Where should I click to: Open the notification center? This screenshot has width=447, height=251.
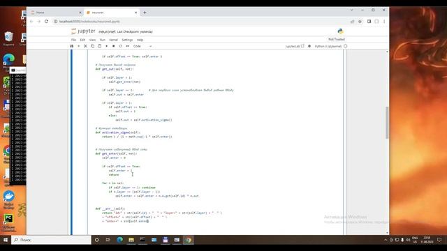tap(439, 240)
